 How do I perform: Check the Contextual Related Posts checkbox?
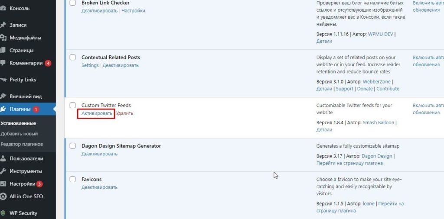pyautogui.click(x=73, y=58)
